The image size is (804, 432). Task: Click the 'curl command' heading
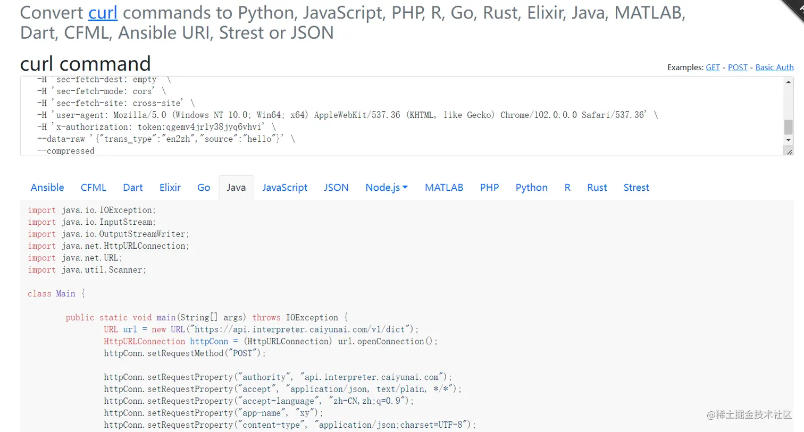(x=86, y=64)
